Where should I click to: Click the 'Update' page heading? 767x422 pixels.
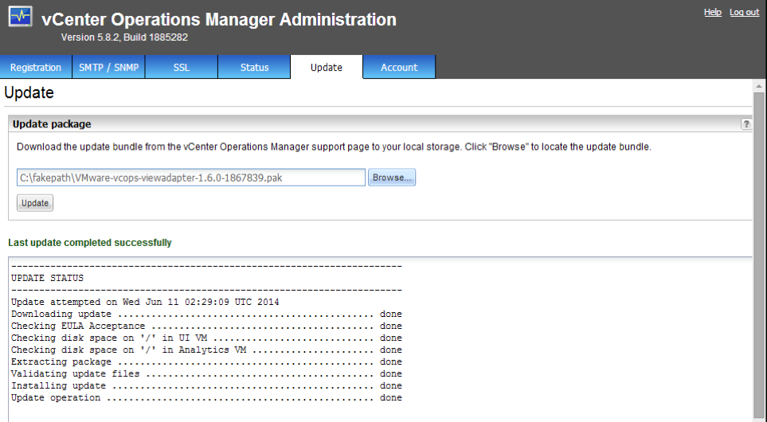(29, 92)
